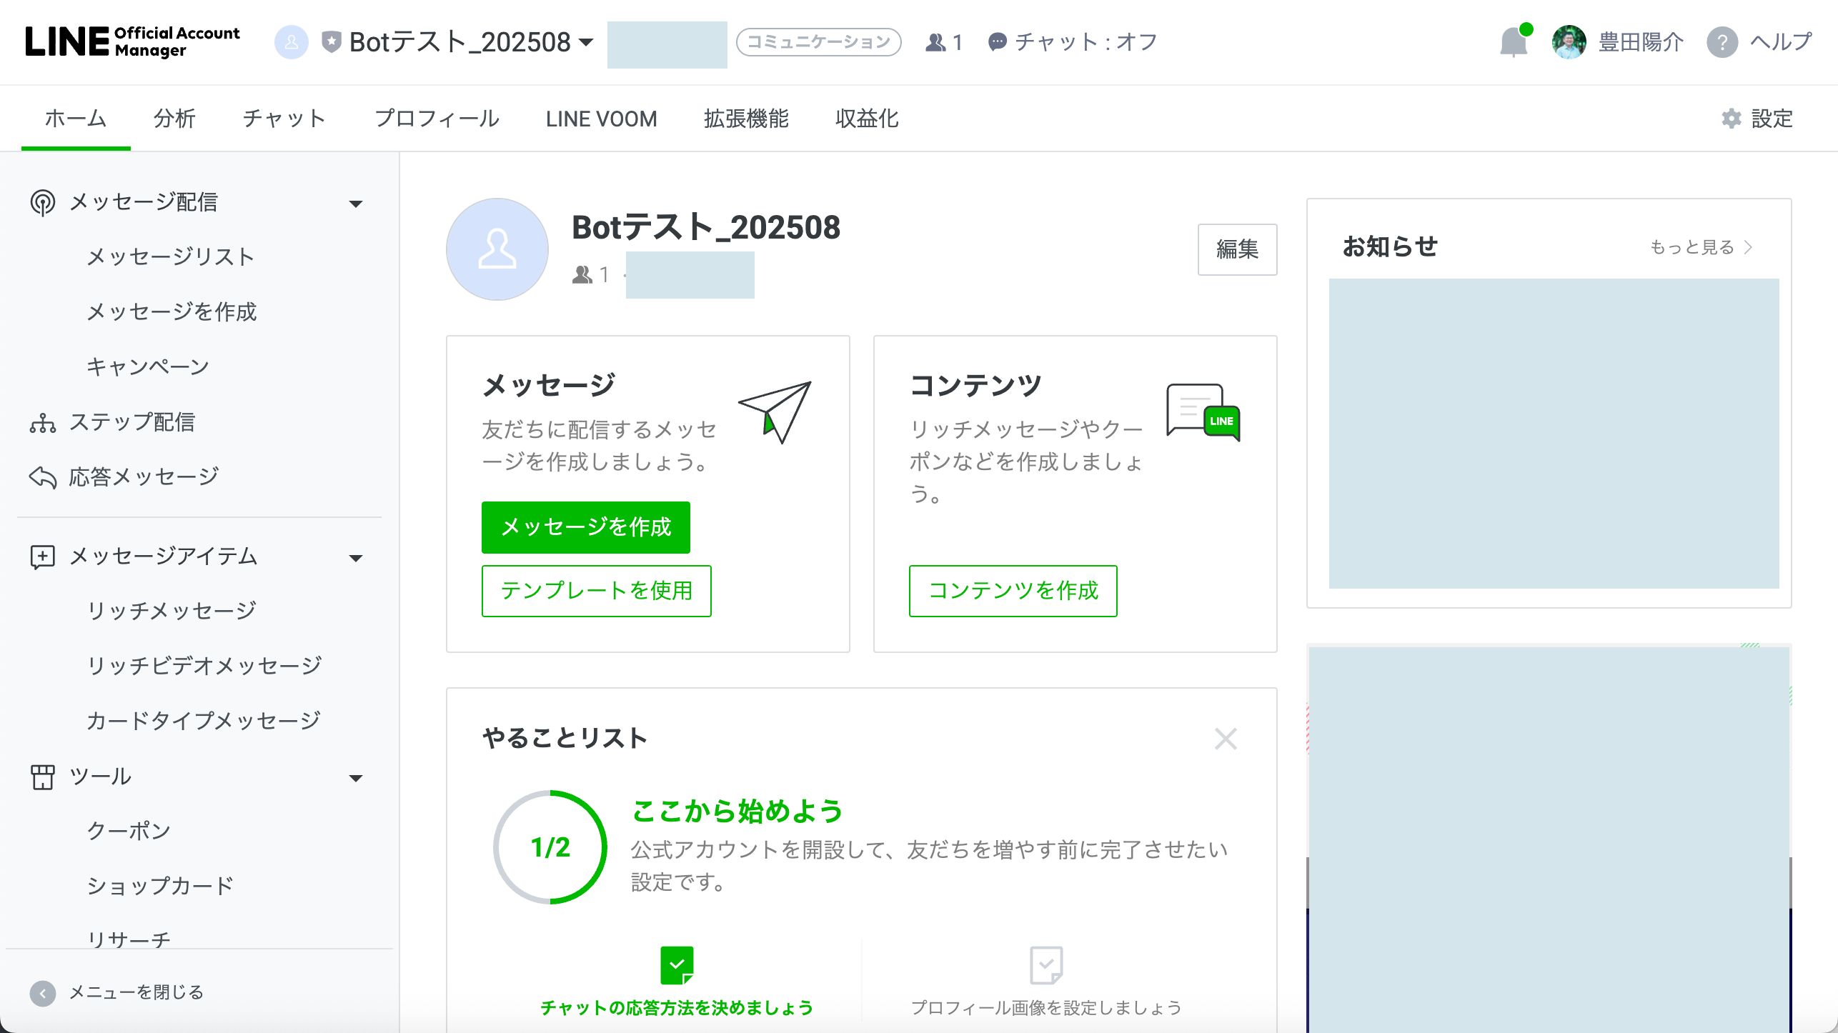Viewport: 1838px width, 1033px height.
Task: Collapse the メッセージ配信 sidebar section
Action: [356, 204]
